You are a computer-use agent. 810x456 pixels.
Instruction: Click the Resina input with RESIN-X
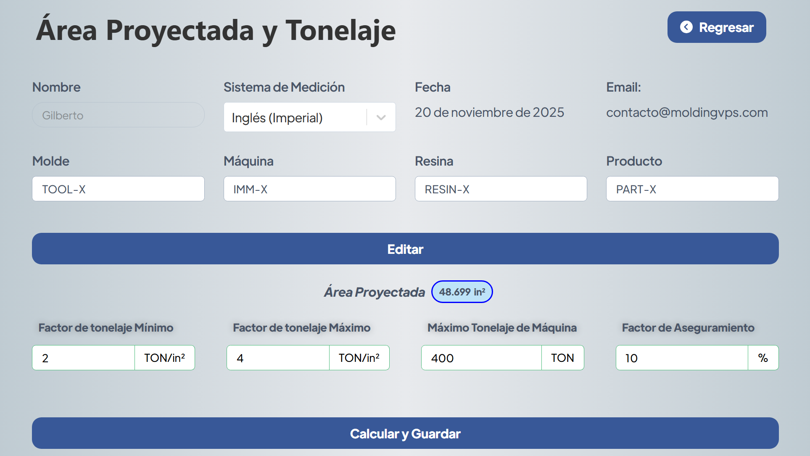coord(501,189)
